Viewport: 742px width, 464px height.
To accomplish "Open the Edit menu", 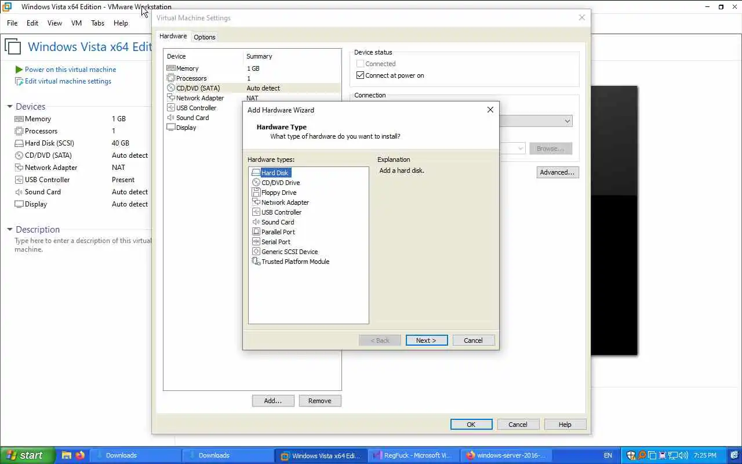I will coord(32,23).
